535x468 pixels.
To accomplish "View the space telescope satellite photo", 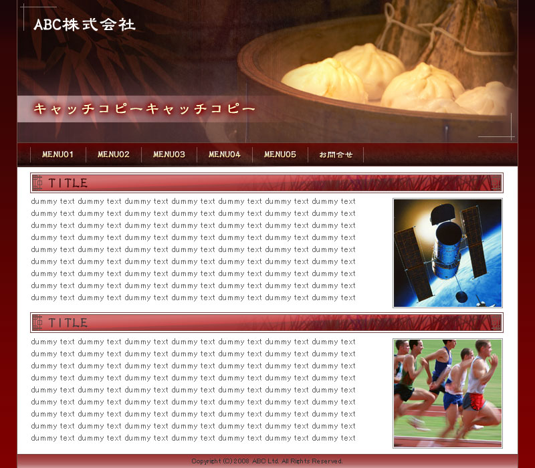I will [x=447, y=253].
